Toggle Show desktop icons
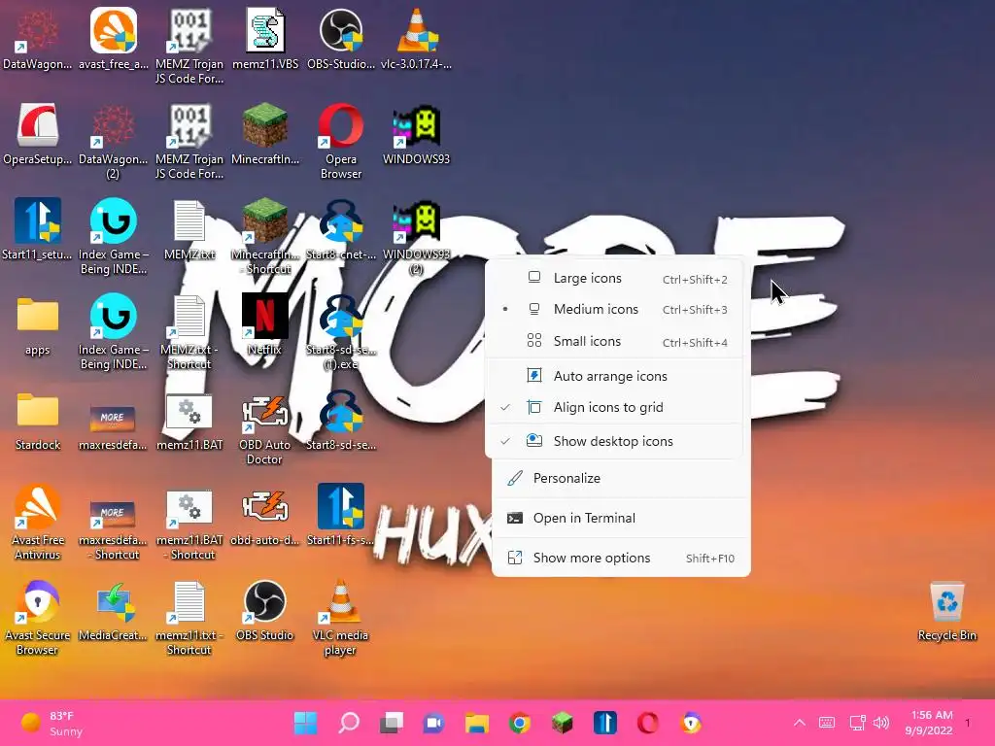 [614, 442]
